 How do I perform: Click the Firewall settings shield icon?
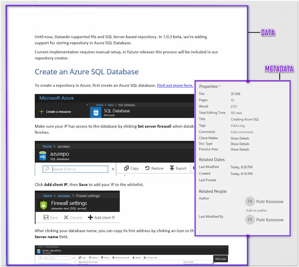(43, 205)
